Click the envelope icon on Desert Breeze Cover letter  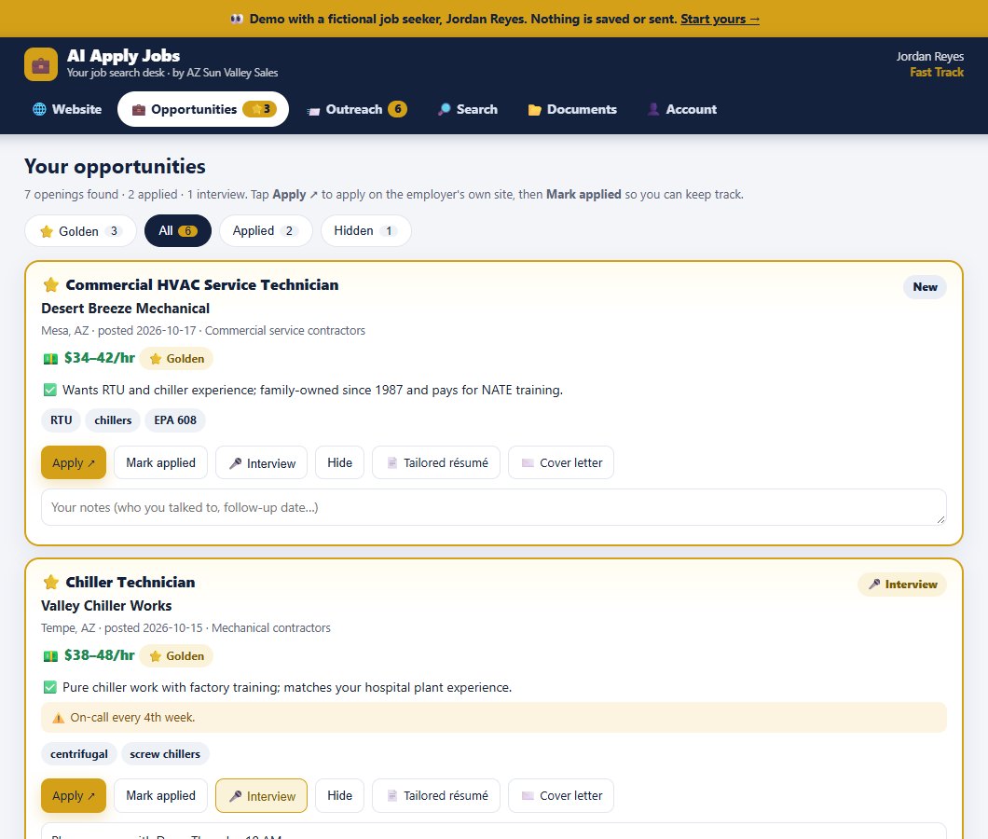(528, 462)
